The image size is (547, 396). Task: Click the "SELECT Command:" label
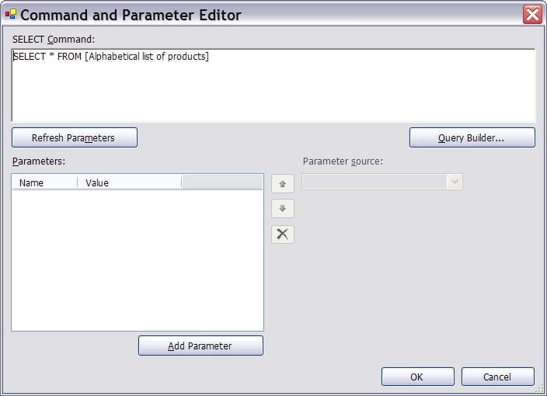pyautogui.click(x=53, y=39)
